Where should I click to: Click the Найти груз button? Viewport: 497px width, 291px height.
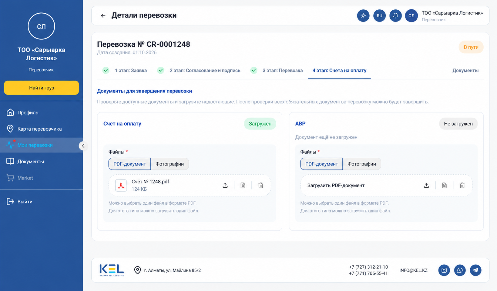[x=42, y=88]
